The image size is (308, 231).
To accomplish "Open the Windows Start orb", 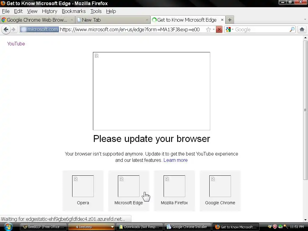I will tap(8, 227).
